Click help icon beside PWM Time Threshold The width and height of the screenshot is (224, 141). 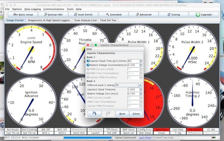[x=88, y=73]
